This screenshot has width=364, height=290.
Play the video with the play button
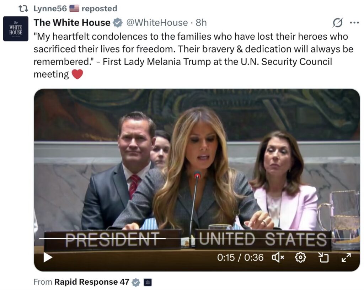pyautogui.click(x=48, y=257)
